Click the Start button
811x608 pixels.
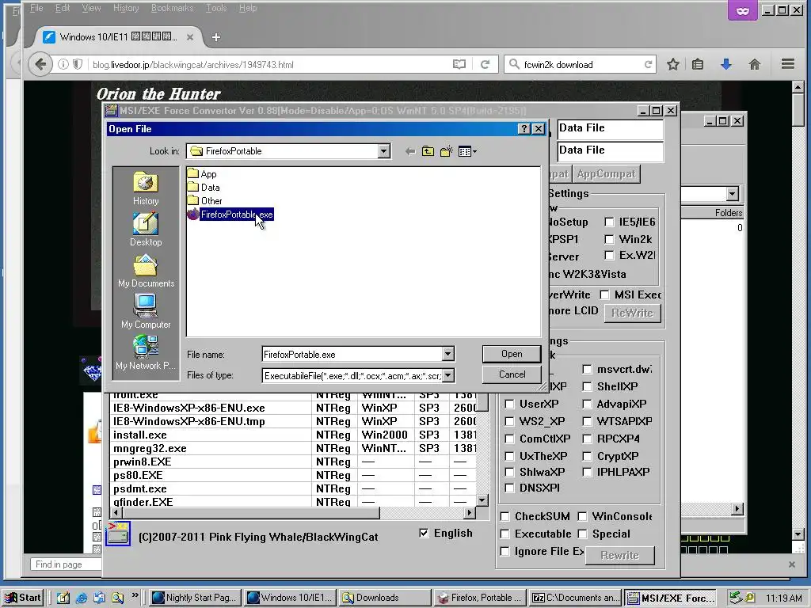(23, 598)
